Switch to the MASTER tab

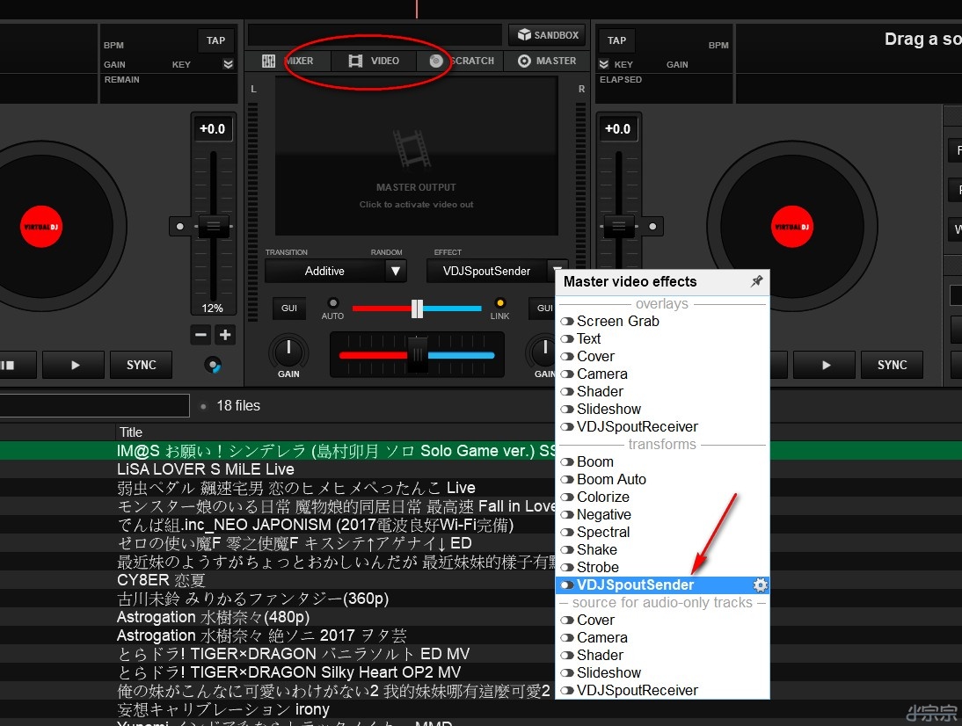(547, 61)
